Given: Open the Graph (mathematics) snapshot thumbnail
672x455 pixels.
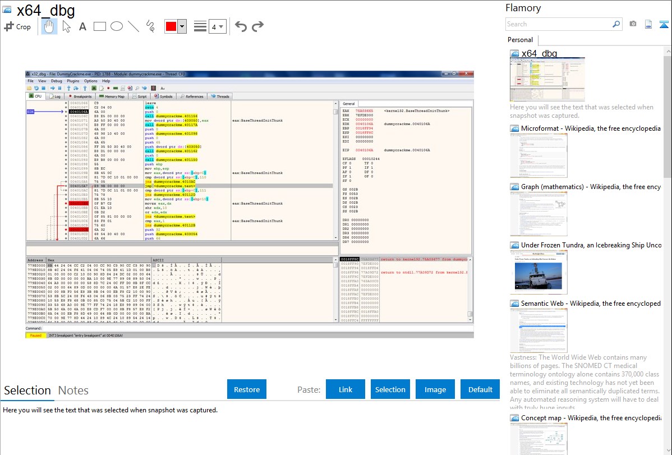Looking at the screenshot, I should point(538,214).
